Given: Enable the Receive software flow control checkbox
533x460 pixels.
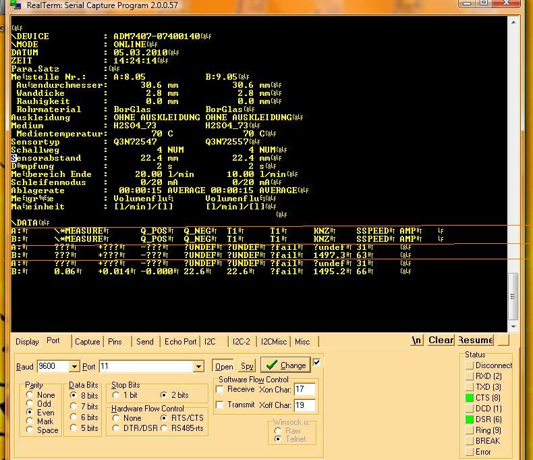Looking at the screenshot, I should (219, 389).
